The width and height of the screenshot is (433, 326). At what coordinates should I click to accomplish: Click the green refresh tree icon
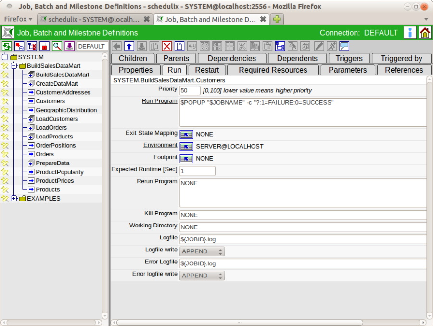pos(7,46)
